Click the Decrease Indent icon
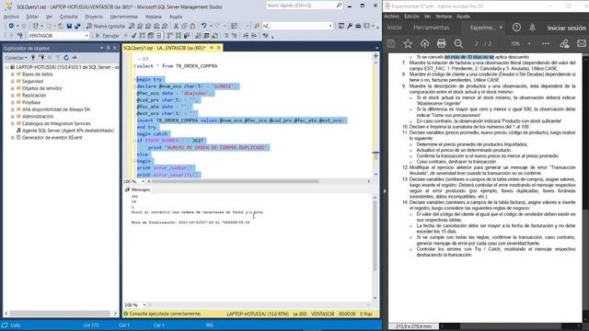The height and width of the screenshot is (331, 589). coord(246,36)
